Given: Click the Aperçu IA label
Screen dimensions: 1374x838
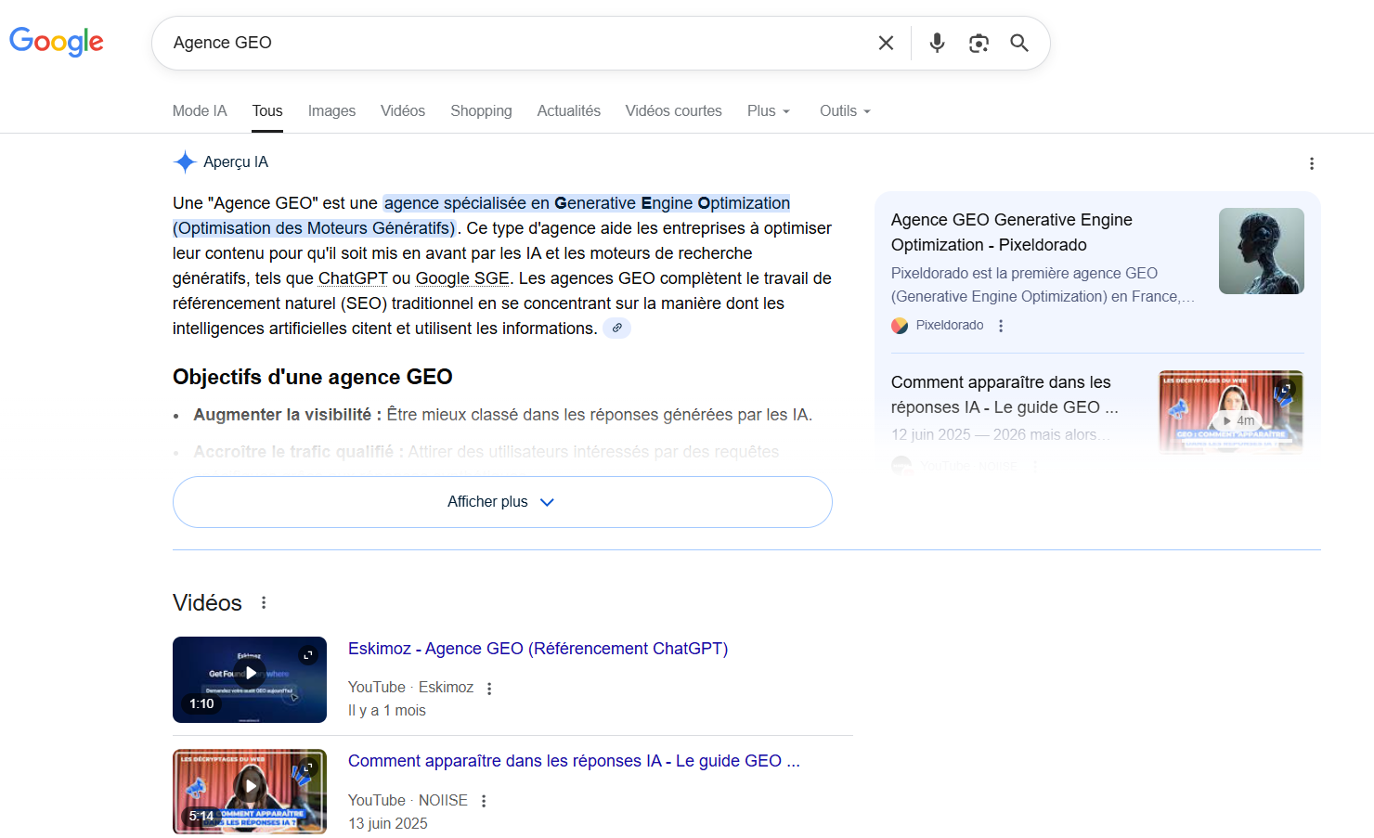Looking at the screenshot, I should 236,161.
